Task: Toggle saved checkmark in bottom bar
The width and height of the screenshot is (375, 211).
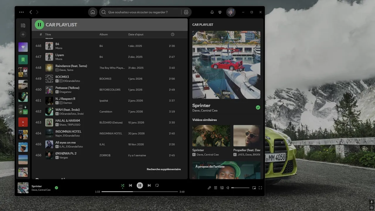Action: pos(57,188)
